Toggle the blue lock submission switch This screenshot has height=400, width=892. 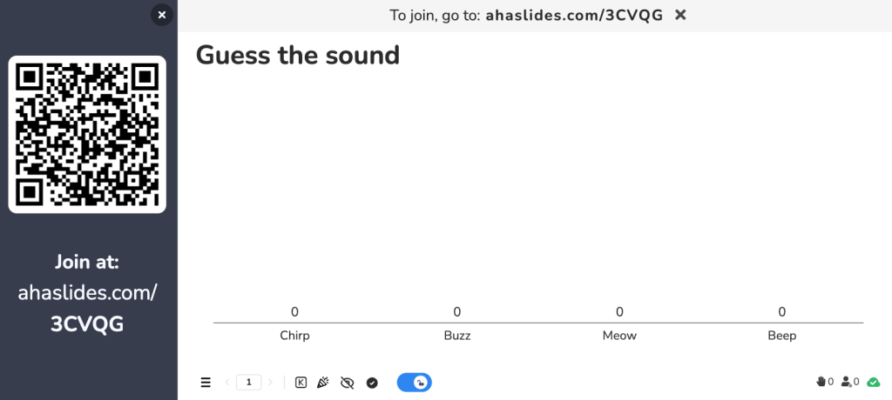pyautogui.click(x=414, y=383)
